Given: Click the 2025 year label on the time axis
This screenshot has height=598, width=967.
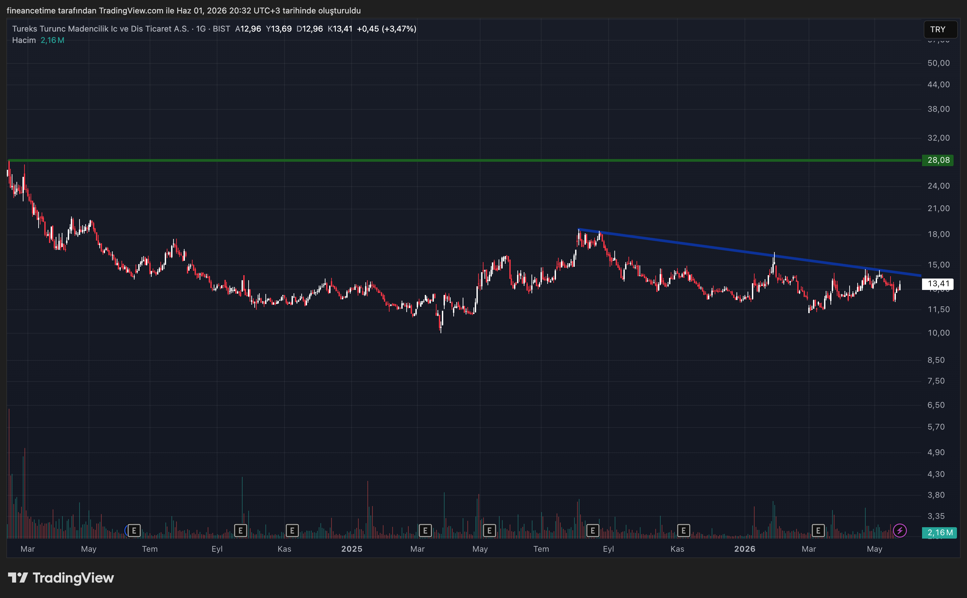Looking at the screenshot, I should [352, 549].
